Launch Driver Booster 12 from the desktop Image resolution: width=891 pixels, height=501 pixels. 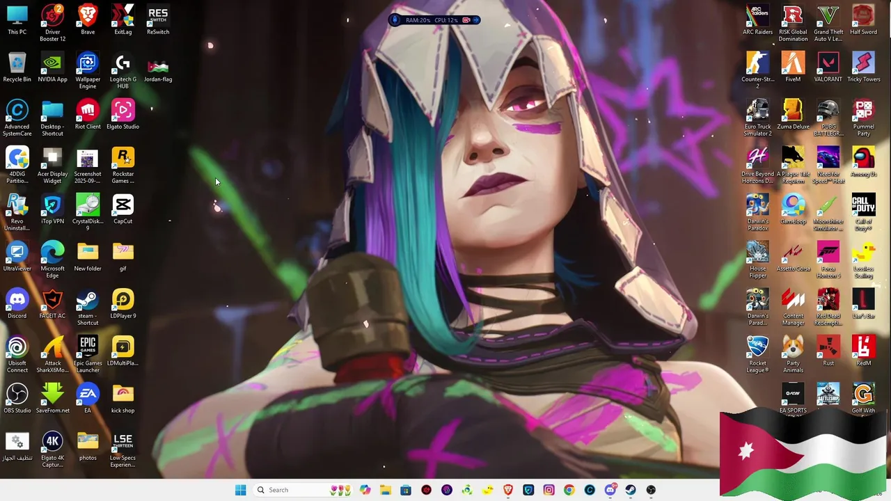(x=52, y=23)
